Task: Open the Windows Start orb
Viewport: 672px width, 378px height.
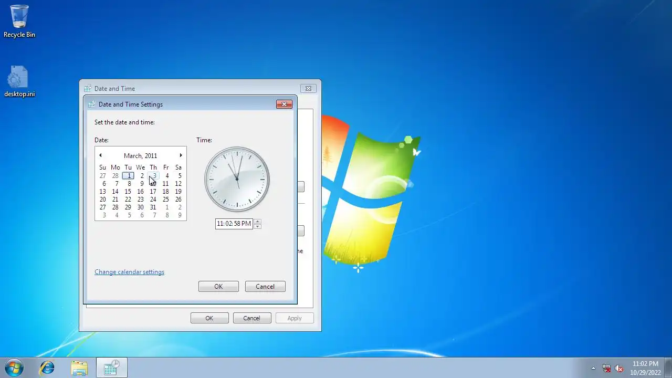Action: [14, 367]
